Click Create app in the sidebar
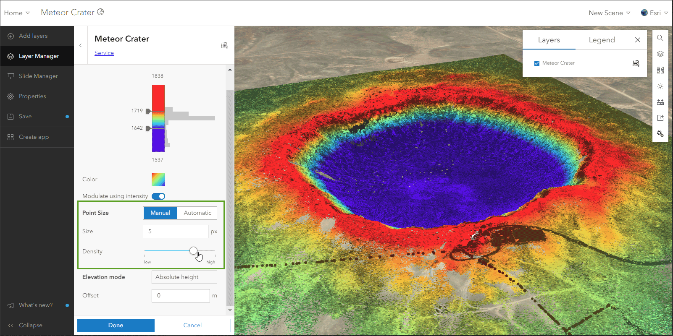The width and height of the screenshot is (673, 336). 37,137
